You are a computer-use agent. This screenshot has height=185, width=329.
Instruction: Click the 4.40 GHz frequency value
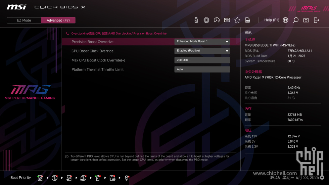(294, 88)
